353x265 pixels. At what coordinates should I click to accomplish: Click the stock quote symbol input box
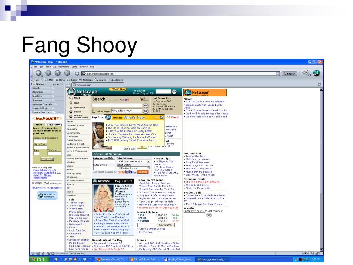tap(146, 225)
